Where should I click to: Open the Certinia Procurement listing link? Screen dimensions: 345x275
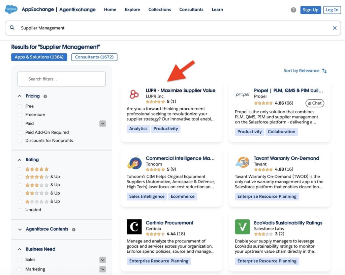pyautogui.click(x=169, y=223)
